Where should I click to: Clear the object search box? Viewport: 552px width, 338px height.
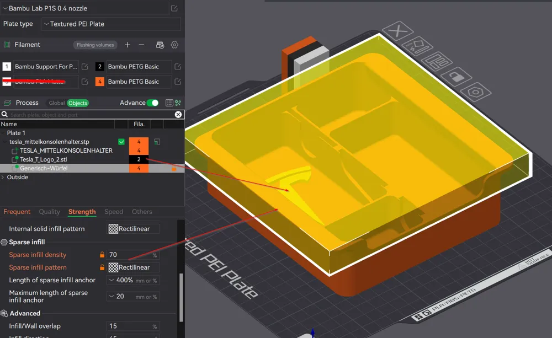[178, 114]
